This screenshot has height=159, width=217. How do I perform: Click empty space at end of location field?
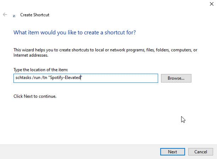click(x=120, y=78)
